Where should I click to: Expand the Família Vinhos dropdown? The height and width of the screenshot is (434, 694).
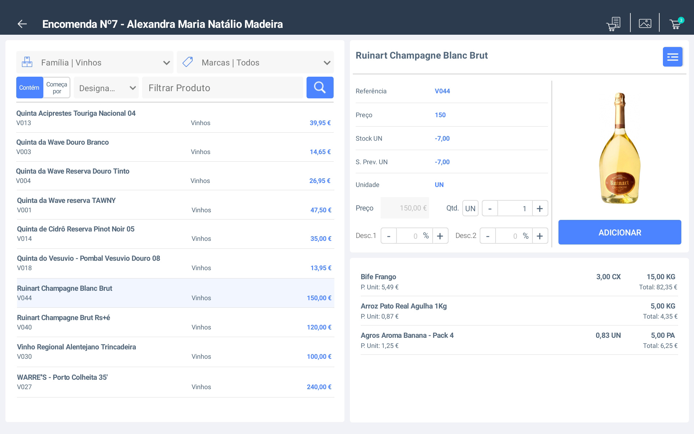click(x=166, y=63)
